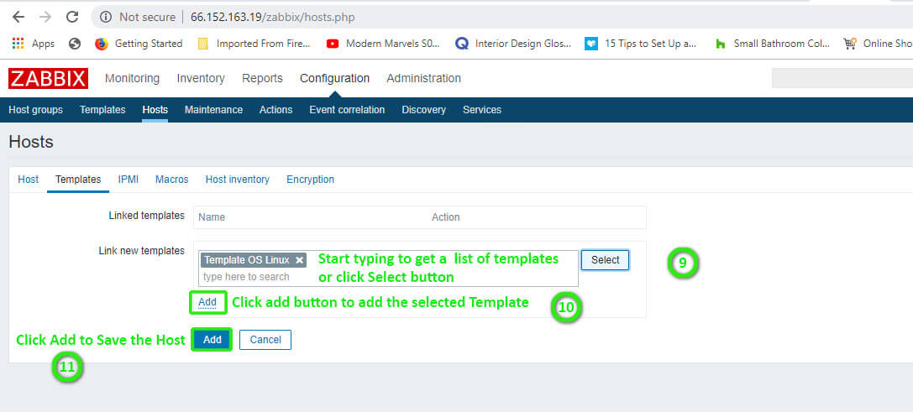Click the Select button for templates
The image size is (913, 412).
click(605, 260)
